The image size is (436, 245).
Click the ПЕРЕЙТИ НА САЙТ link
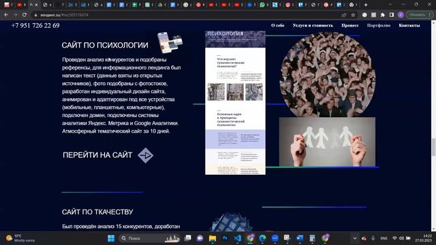(97, 155)
